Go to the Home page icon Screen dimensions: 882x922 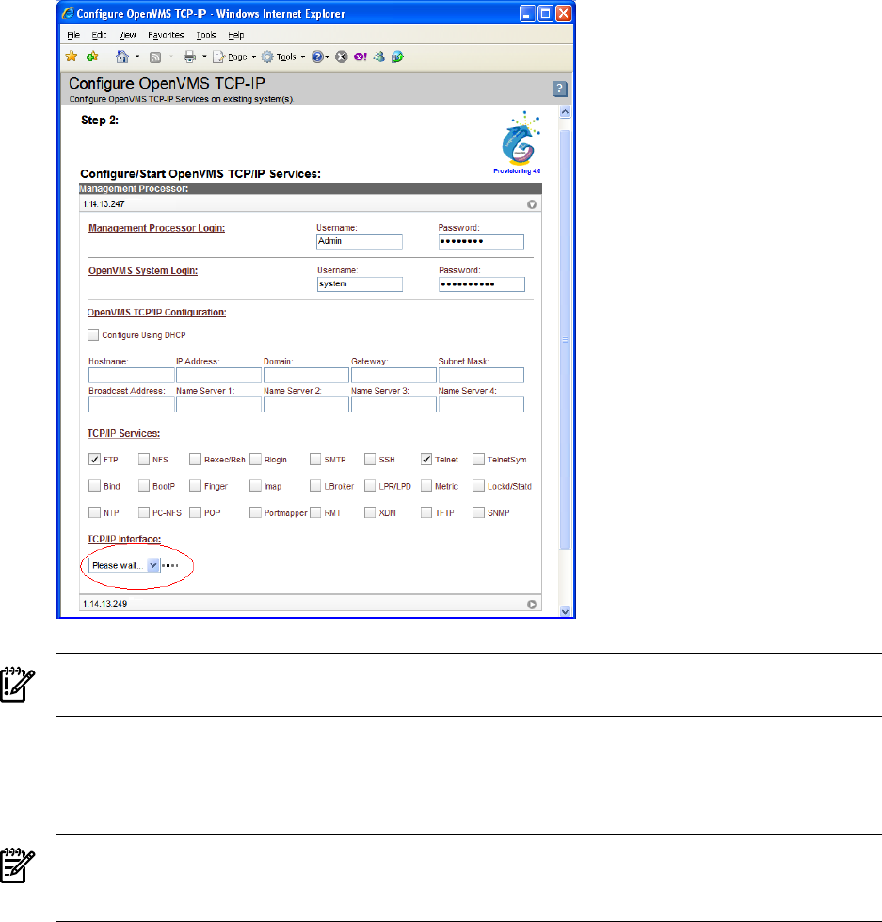point(122,57)
